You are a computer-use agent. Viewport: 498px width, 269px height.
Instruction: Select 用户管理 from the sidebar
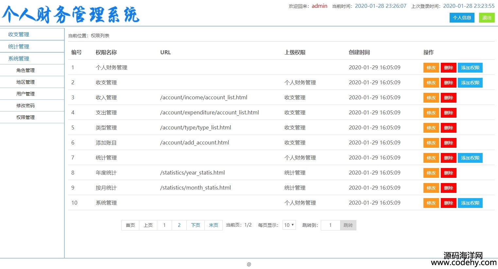tap(26, 94)
